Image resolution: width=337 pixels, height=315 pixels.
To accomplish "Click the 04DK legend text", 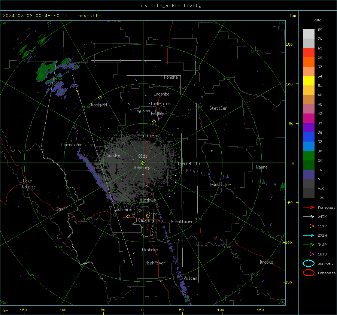I will [322, 217].
